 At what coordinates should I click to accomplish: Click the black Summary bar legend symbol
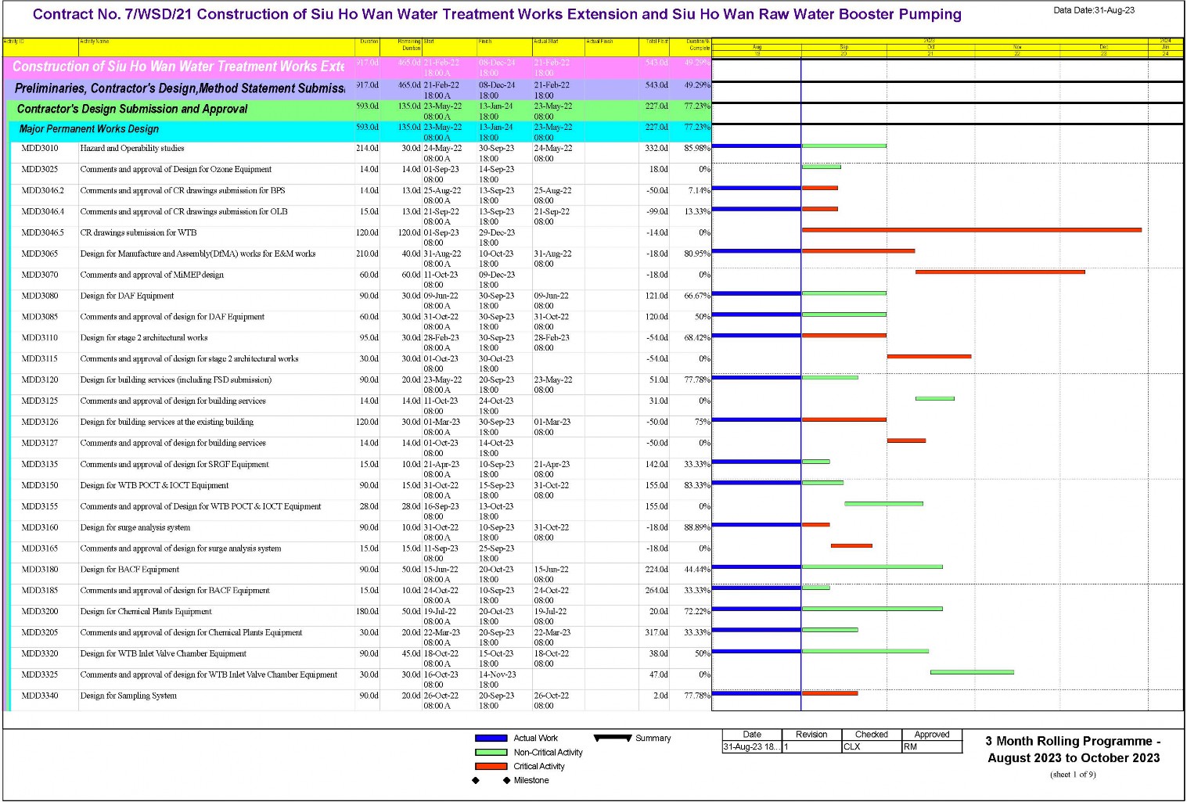[x=613, y=738]
